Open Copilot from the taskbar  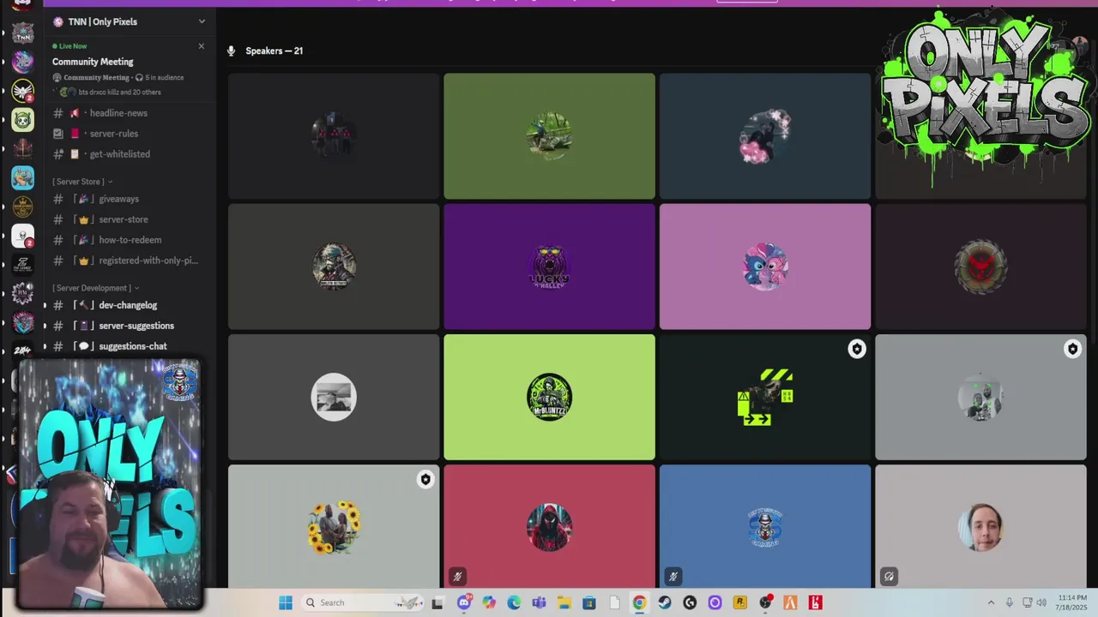[489, 602]
